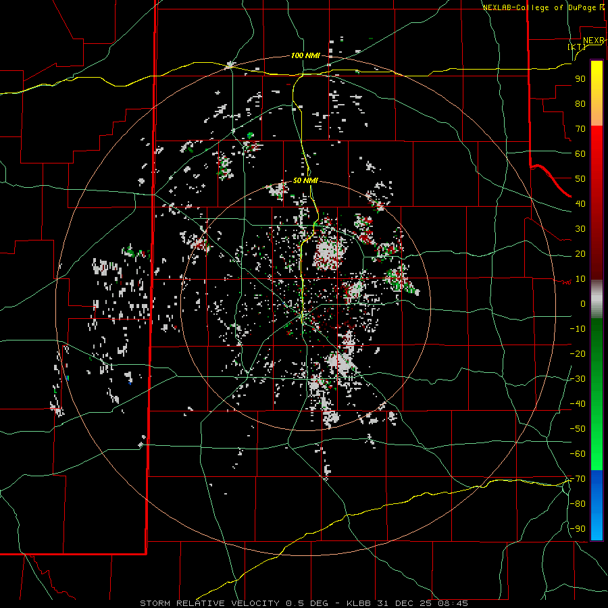608x608 pixels.
Task: Click the "KLBB" radar site identifier
Action: [359, 603]
